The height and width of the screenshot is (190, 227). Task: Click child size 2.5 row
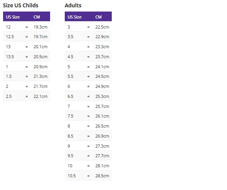[27, 96]
